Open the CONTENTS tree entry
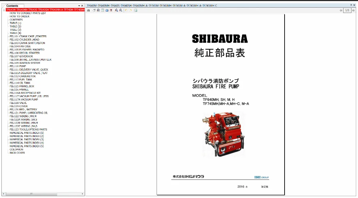Screen dimensions: 358x198 click(x=16, y=20)
